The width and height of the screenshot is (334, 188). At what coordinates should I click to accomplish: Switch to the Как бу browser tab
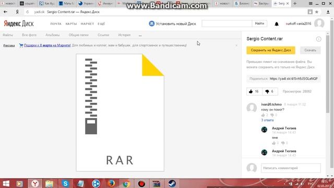(47, 4)
